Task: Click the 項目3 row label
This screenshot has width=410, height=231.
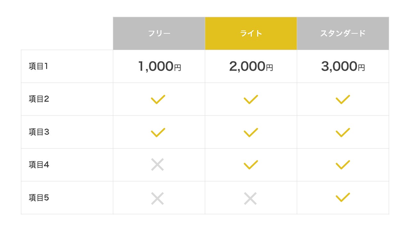Action: (x=39, y=132)
